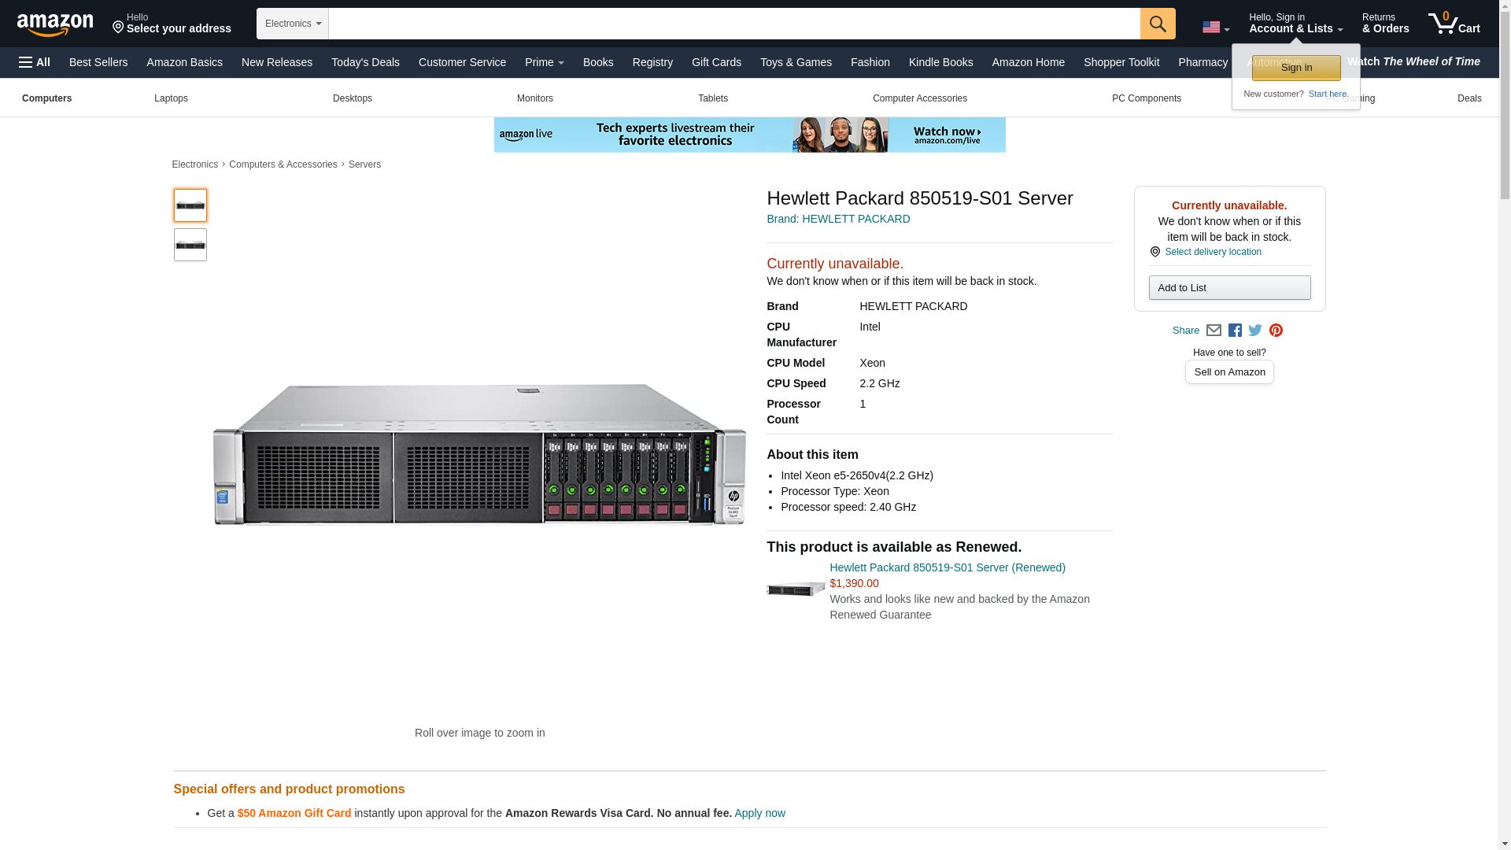Click Add to List button
This screenshot has height=850, width=1511.
[x=1229, y=287]
